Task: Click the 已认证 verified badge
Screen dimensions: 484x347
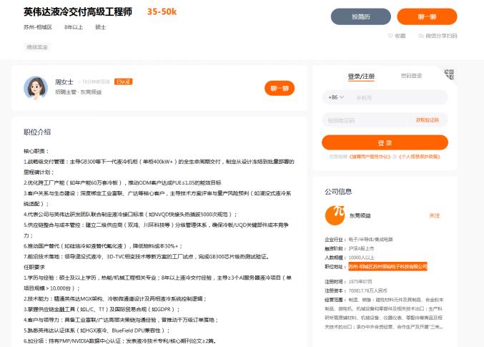Action: (123, 82)
